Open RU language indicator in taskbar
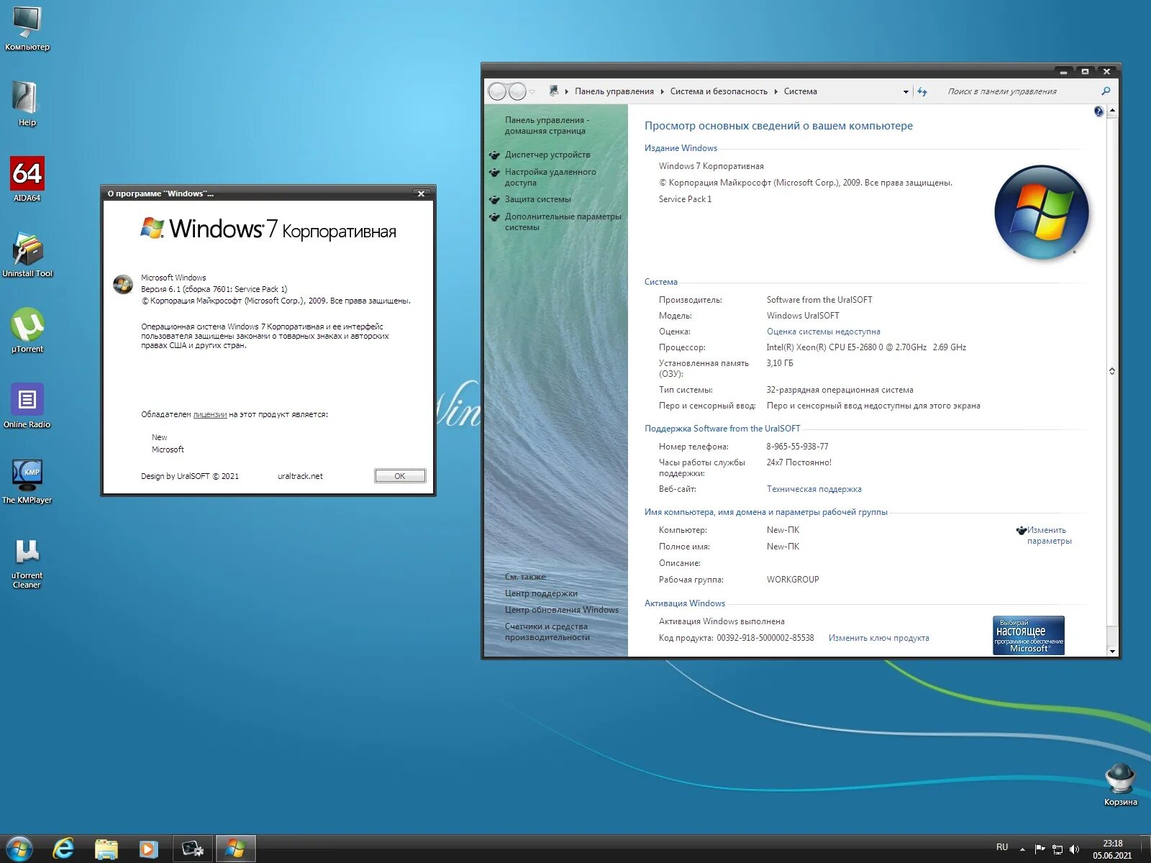The height and width of the screenshot is (863, 1151). tap(1002, 847)
